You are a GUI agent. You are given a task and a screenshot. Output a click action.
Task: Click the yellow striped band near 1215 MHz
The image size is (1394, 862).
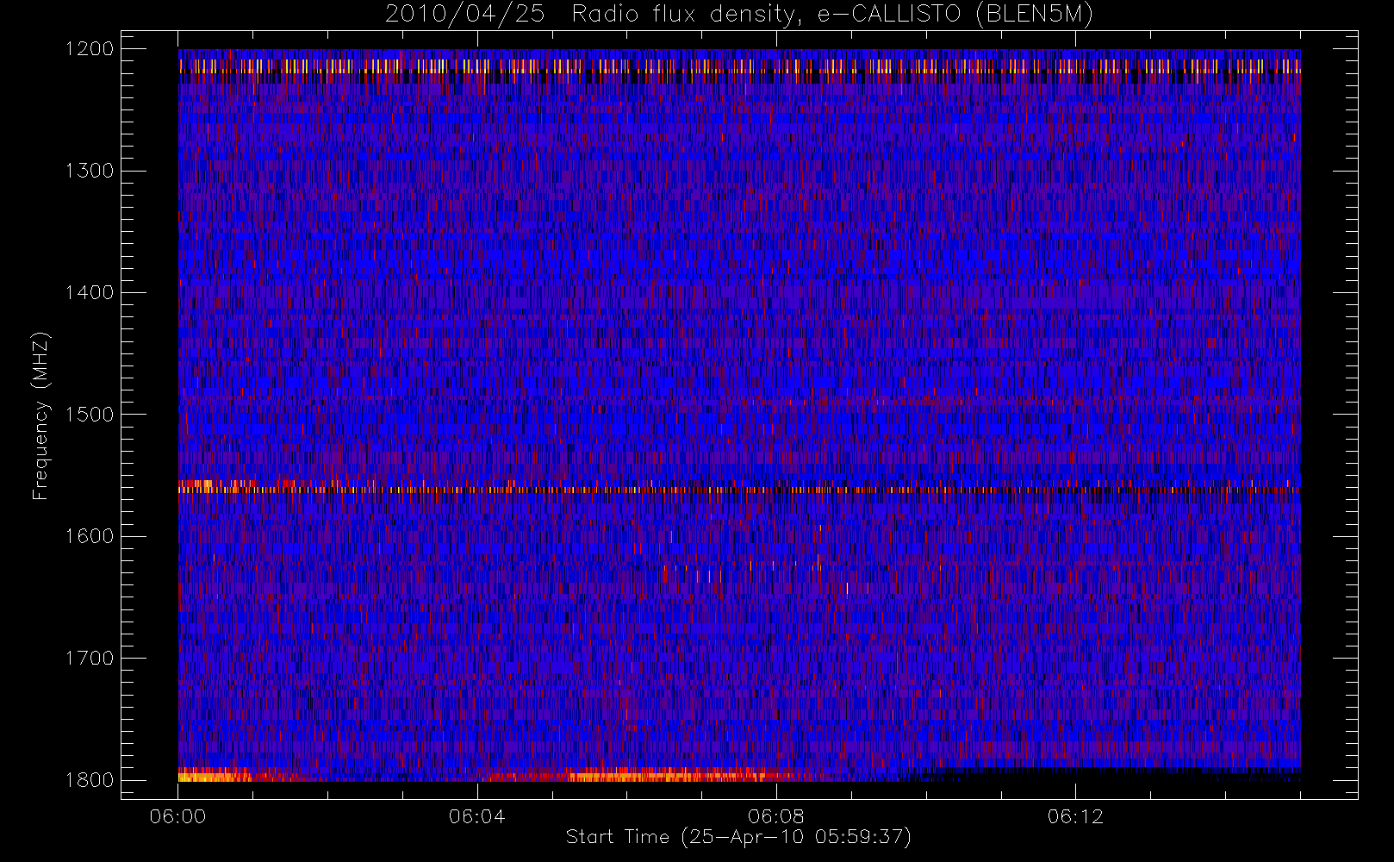(739, 66)
